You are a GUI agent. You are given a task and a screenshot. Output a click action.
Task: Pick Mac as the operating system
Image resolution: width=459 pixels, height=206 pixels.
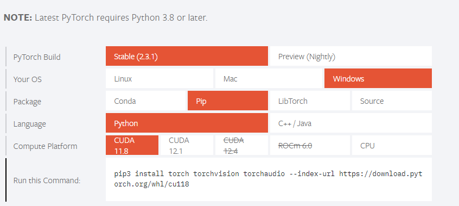269,78
